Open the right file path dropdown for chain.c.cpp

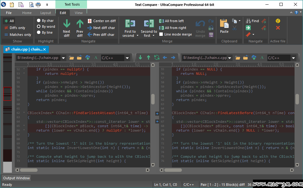[229, 58]
